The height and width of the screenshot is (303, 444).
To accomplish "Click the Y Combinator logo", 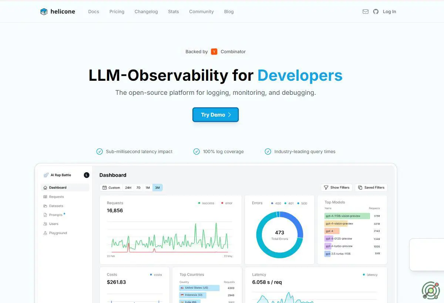I will 214,51.
